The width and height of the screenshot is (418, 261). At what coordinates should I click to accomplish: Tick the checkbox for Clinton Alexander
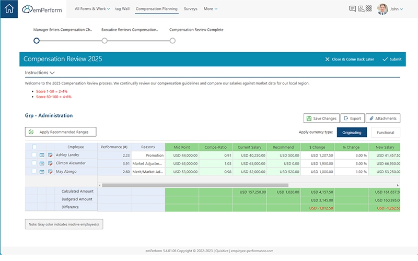tap(34, 163)
